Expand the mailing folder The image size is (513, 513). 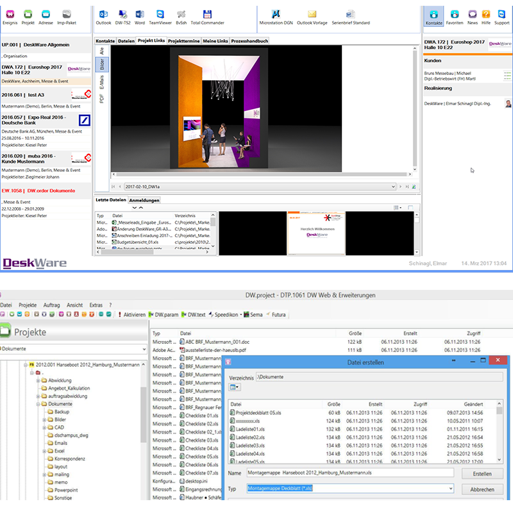[x=44, y=475]
